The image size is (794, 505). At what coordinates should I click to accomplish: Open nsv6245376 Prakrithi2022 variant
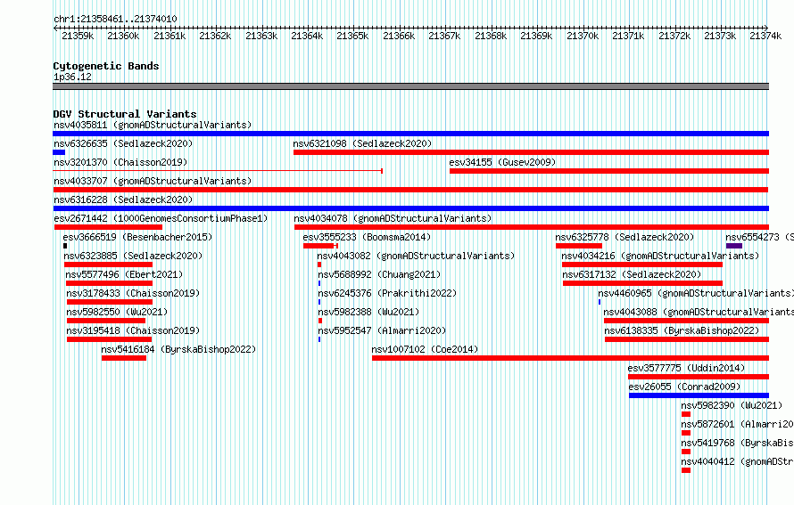pyautogui.click(x=387, y=293)
